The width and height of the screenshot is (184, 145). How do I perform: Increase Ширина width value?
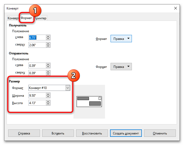coord(48,94)
